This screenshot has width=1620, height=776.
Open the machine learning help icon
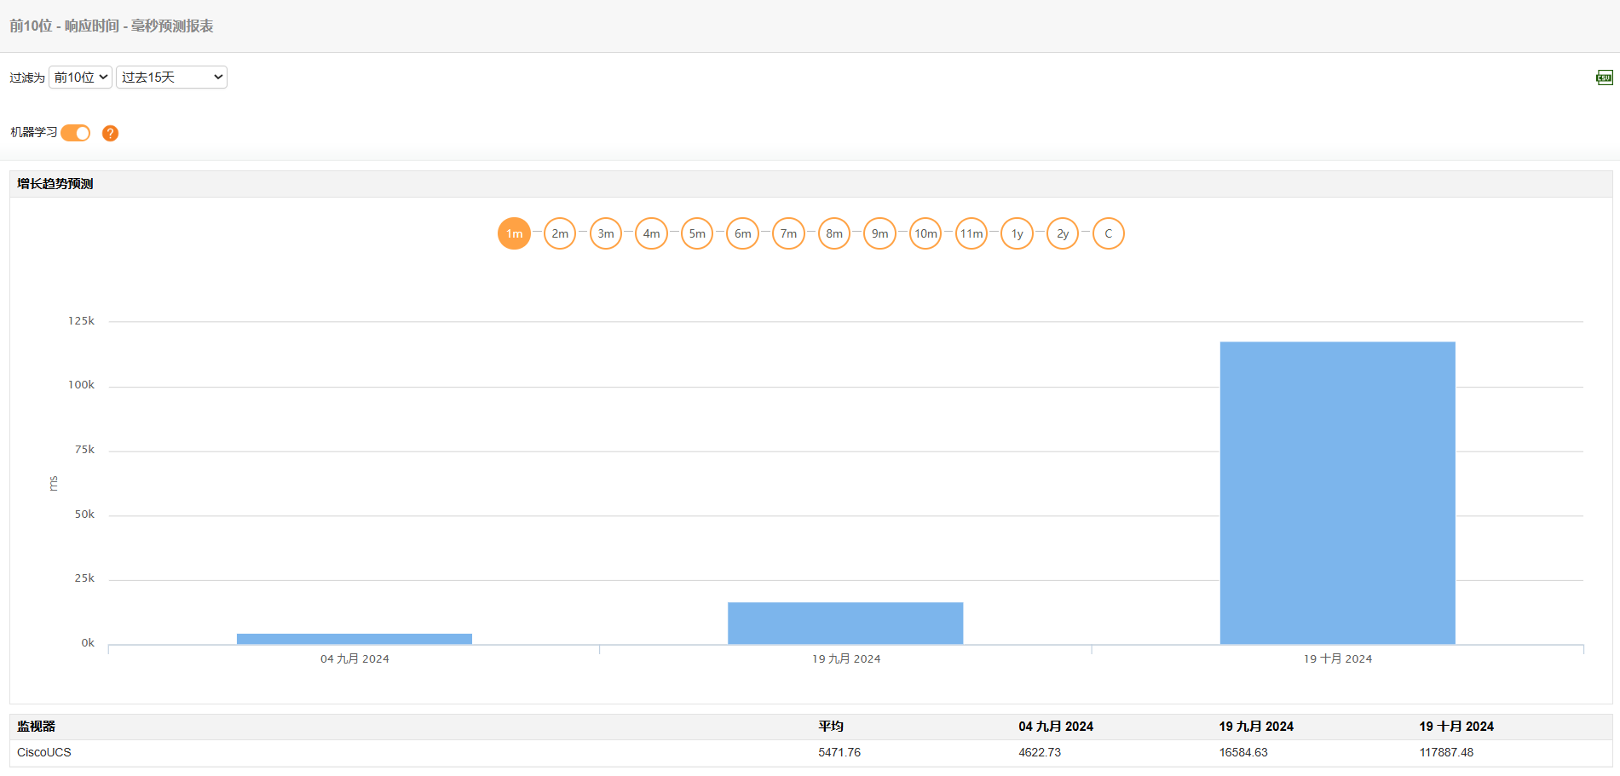pyautogui.click(x=110, y=133)
